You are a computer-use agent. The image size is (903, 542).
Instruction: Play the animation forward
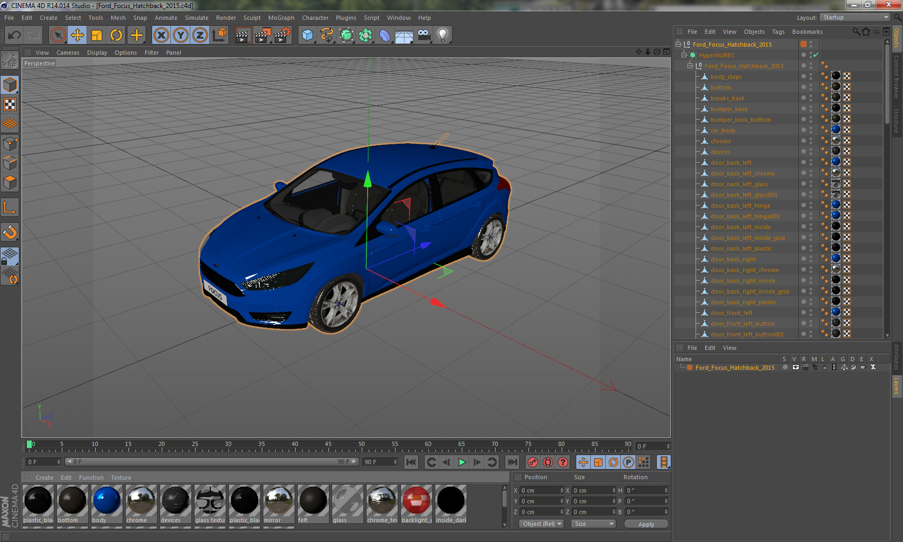[x=462, y=462]
